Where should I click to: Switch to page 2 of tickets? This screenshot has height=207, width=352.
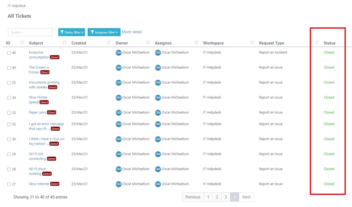pos(217,197)
